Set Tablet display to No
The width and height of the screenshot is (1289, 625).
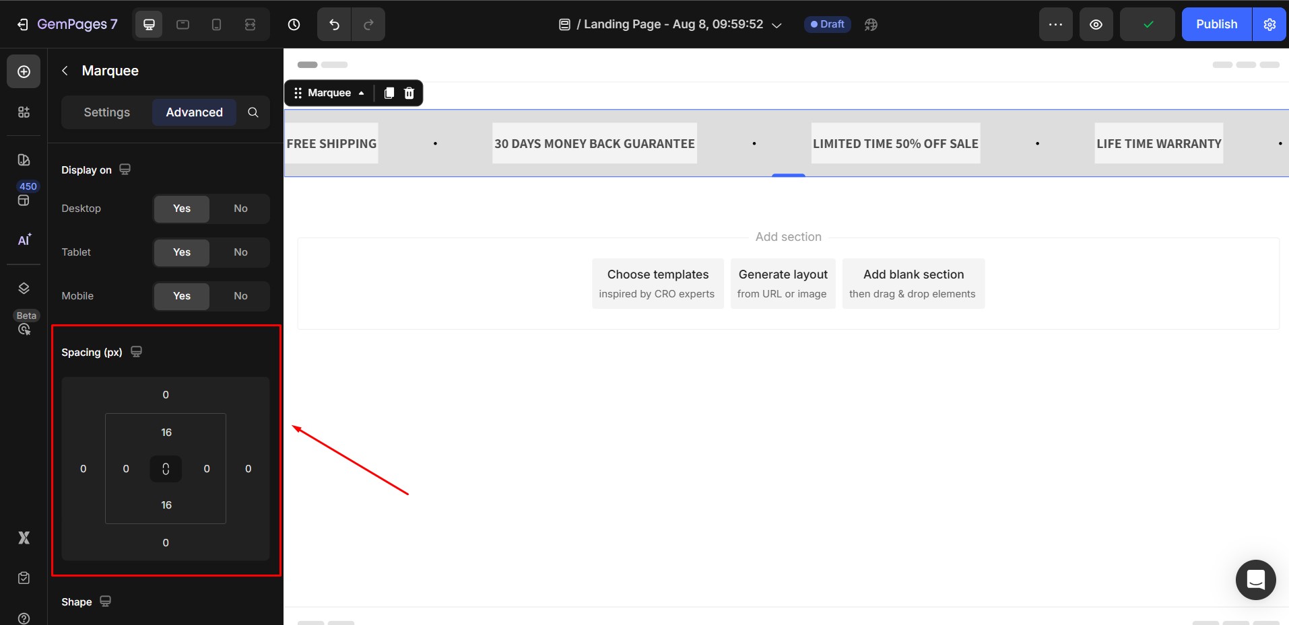pyautogui.click(x=240, y=252)
